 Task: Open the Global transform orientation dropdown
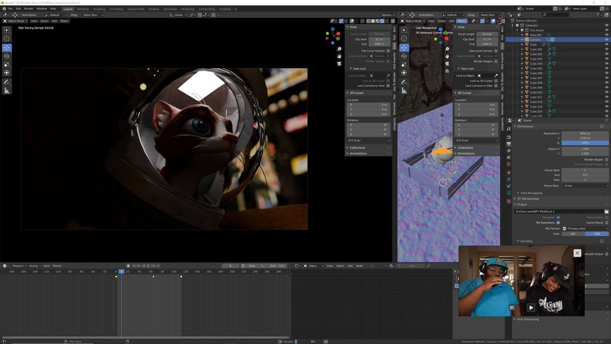[x=179, y=15]
